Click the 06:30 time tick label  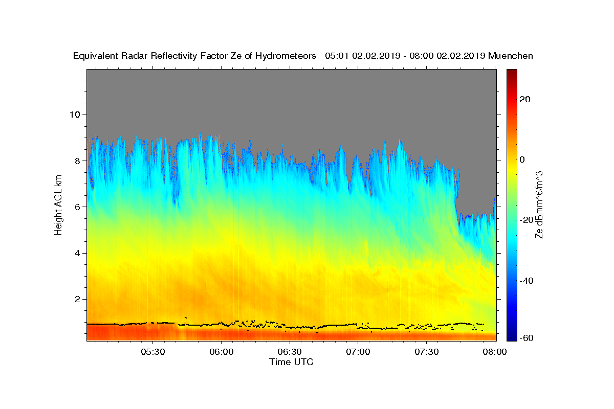point(290,352)
